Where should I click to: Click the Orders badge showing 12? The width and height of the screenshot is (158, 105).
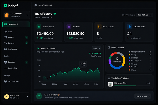click(x=27, y=37)
